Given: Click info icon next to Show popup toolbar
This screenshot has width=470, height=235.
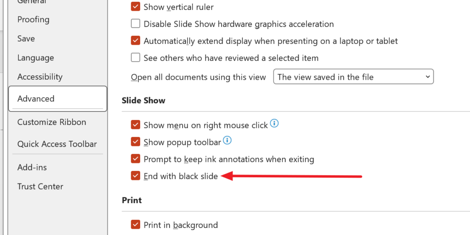Looking at the screenshot, I should point(227,141).
